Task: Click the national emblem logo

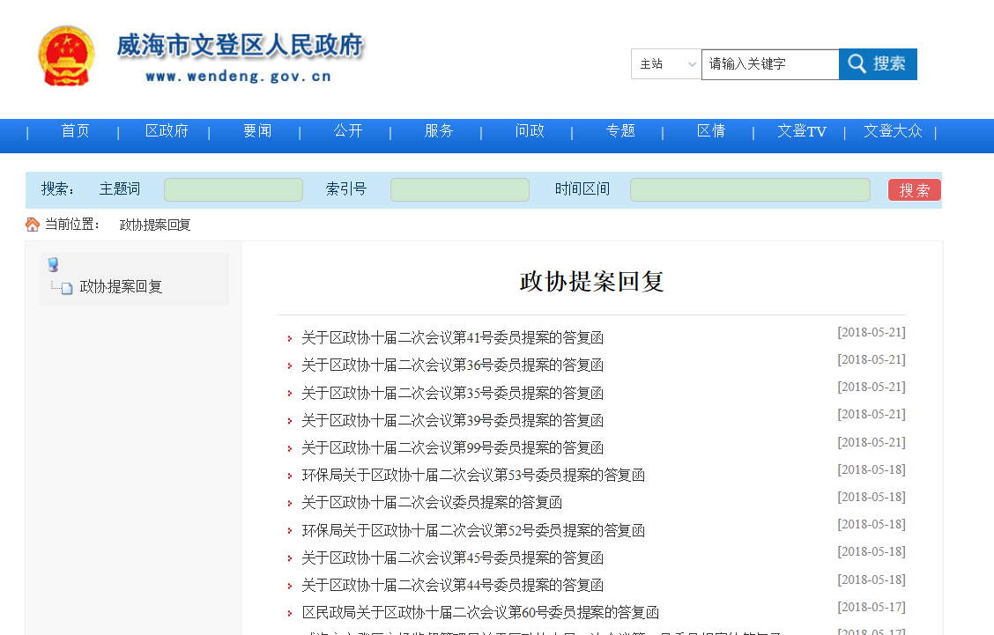Action: point(66,55)
